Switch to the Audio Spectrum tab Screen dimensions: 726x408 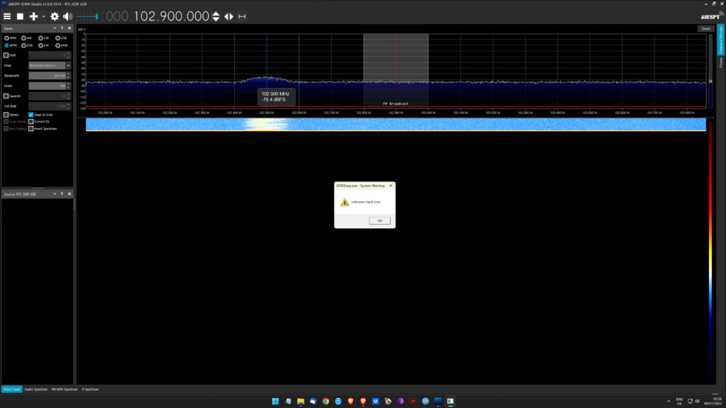(x=36, y=389)
